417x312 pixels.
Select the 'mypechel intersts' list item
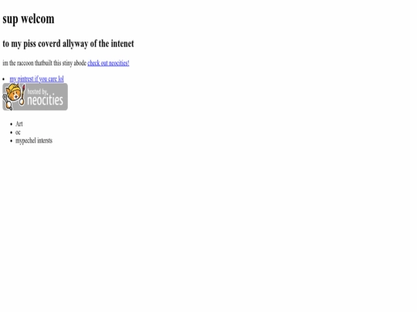click(34, 141)
